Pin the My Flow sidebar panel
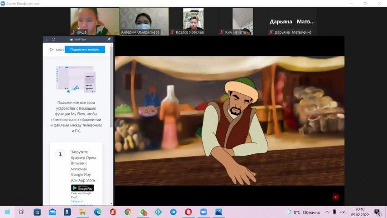This screenshot has height=218, width=387. tap(109, 39)
